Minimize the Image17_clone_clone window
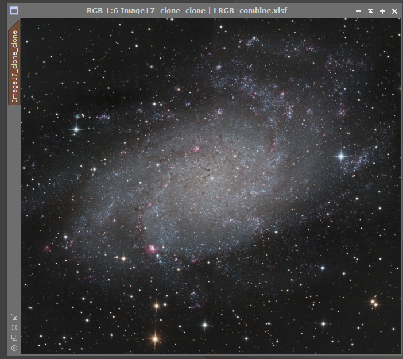 pyautogui.click(x=359, y=11)
